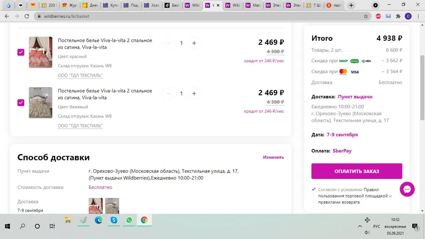The height and width of the screenshot is (239, 425).
Task: Open WhatsApp from the taskbar
Action: (129, 220)
